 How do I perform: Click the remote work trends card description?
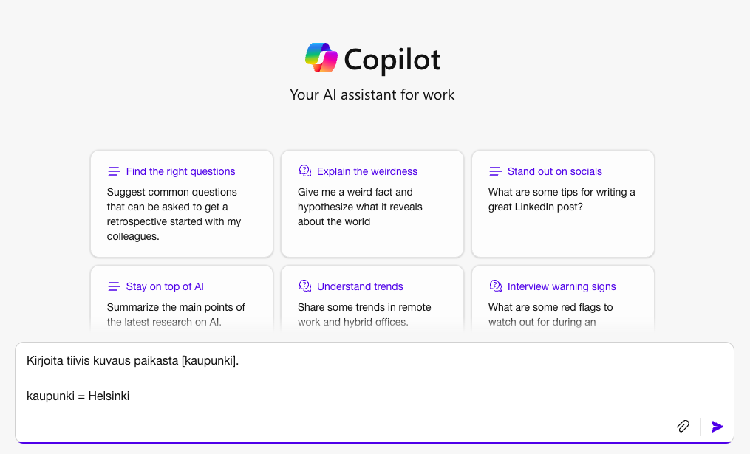pyautogui.click(x=364, y=314)
